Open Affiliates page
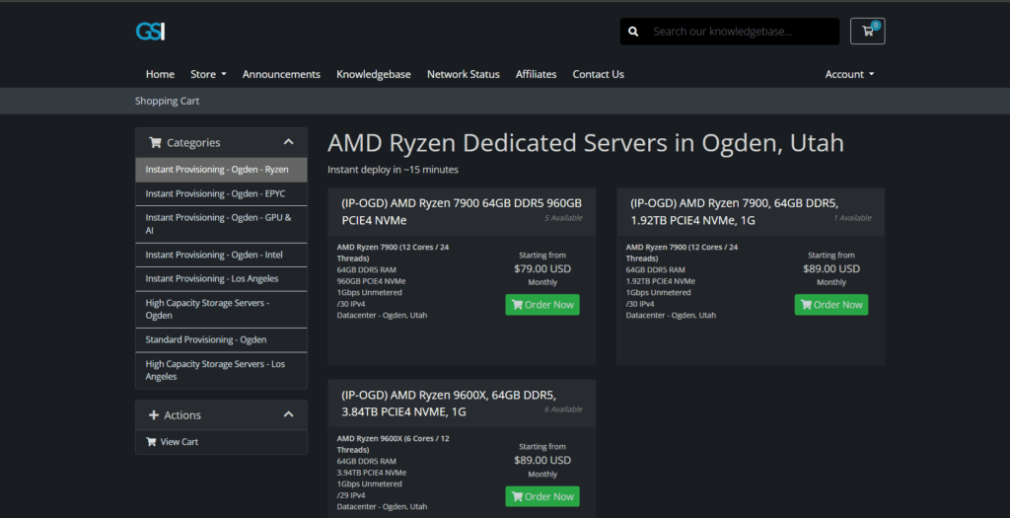This screenshot has height=518, width=1010. (536, 74)
